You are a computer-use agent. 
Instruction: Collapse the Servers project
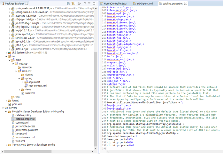[3, 108]
